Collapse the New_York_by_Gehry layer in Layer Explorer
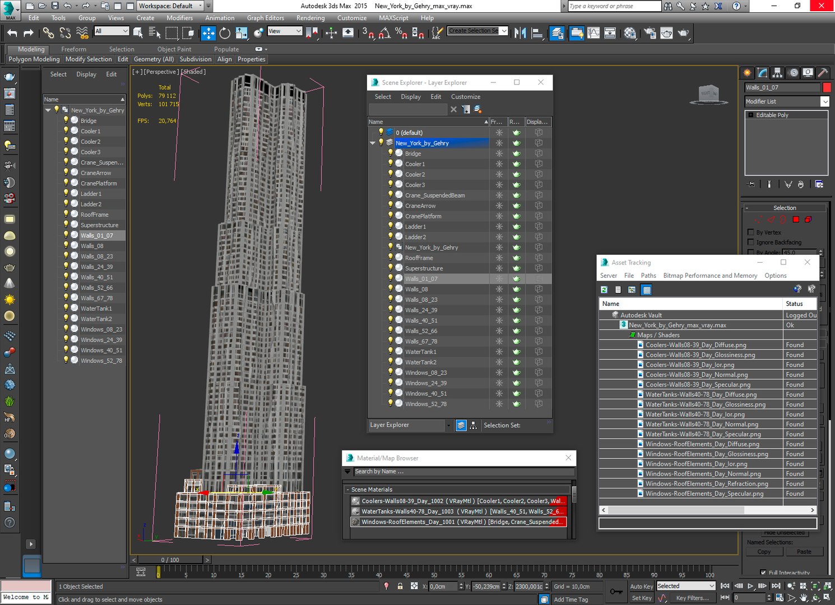This screenshot has height=605, width=835. pos(372,143)
